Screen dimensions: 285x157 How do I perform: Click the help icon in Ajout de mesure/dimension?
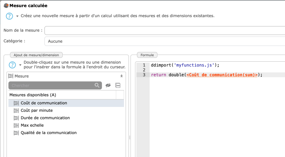pos(12,65)
